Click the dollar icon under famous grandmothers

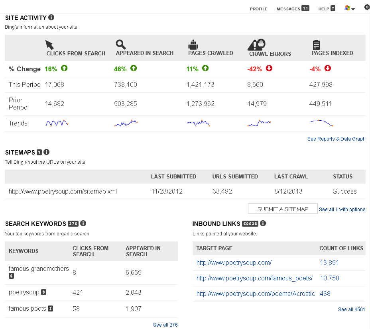11,276
